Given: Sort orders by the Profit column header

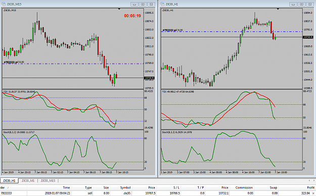Looking at the screenshot, I should pyautogui.click(x=310, y=187).
